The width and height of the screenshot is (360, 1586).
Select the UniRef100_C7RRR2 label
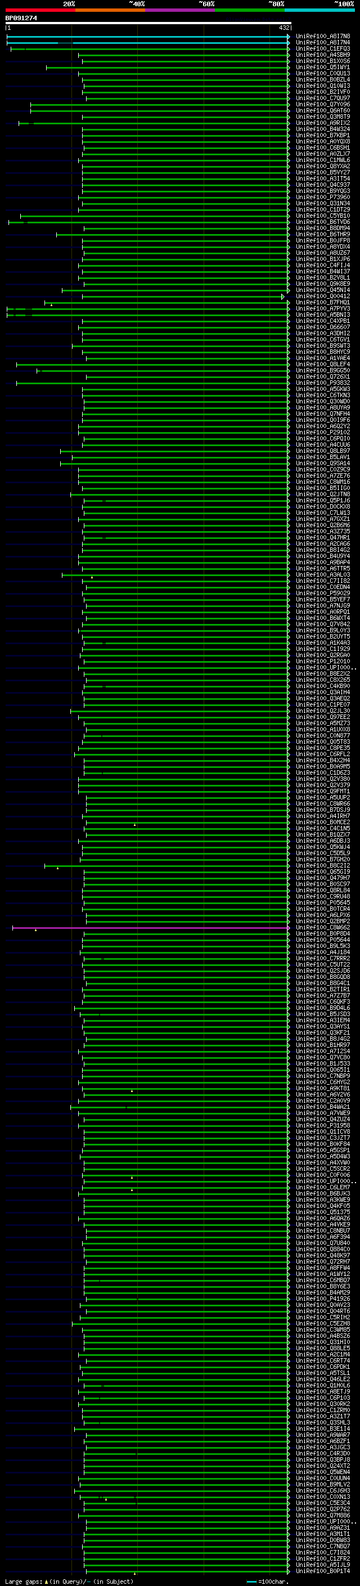[323, 959]
